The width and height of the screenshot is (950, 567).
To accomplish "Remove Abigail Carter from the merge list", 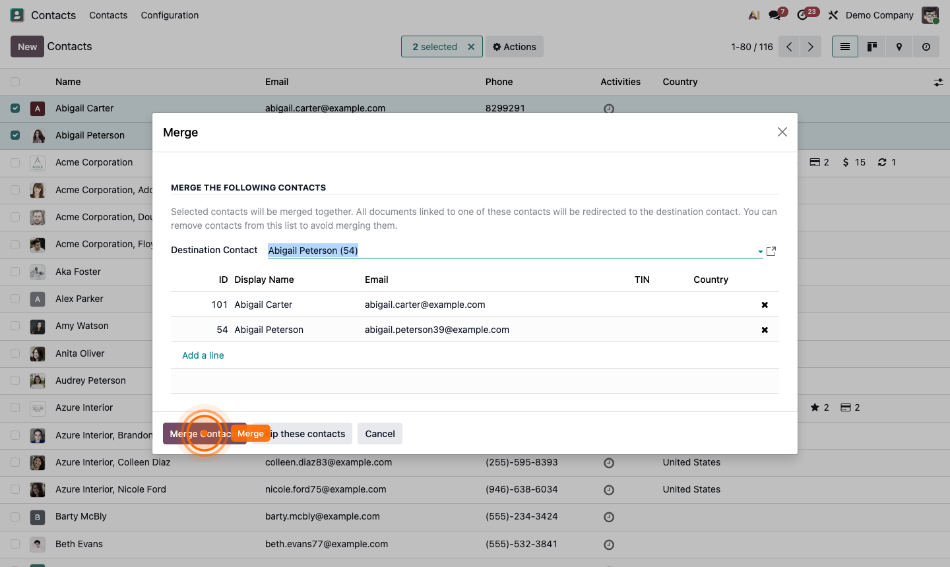I will click(x=764, y=305).
